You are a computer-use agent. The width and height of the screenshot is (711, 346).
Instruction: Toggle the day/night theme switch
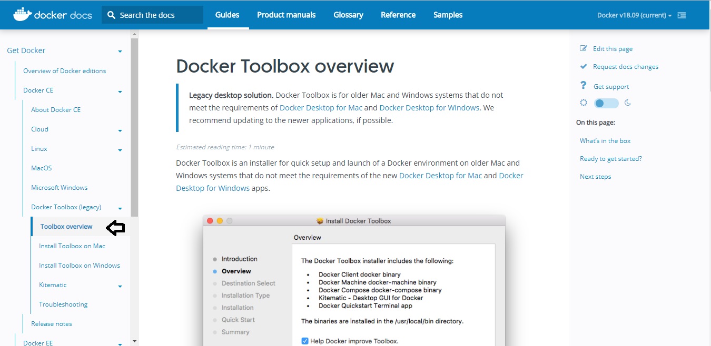point(606,103)
